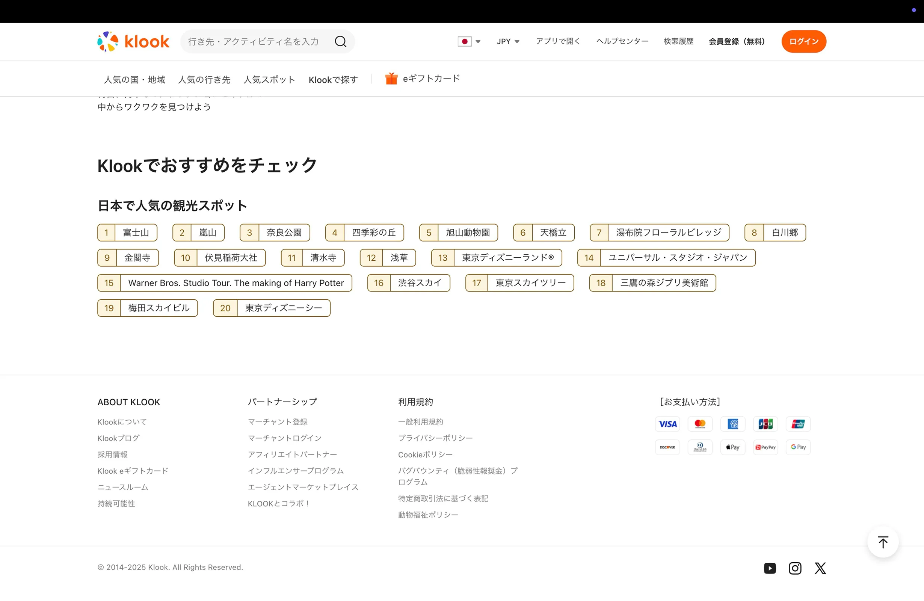Open 特定商取引法に基づく表記 link

[x=443, y=498]
